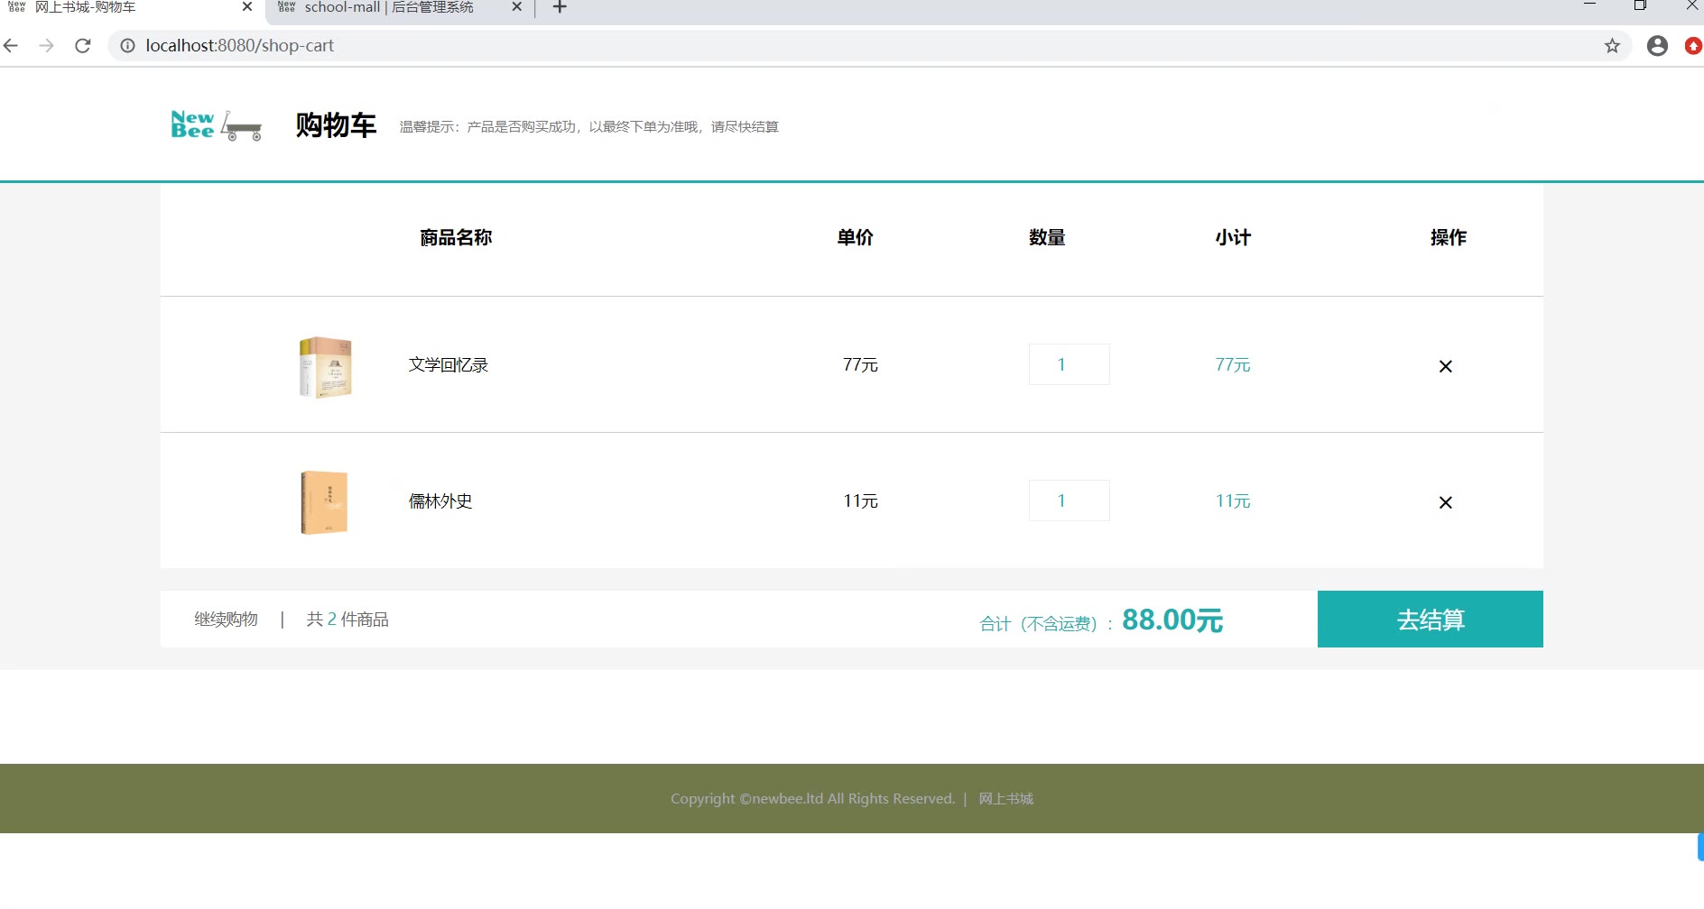
Task: Remove 文学回忆录 from the cart
Action: coord(1445,366)
